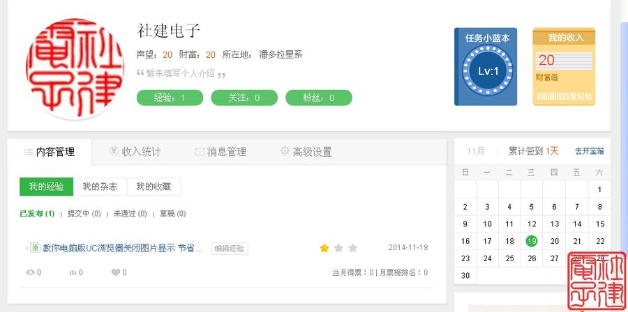Screen dimensions: 628x312
Task: Click the heart favorites icon
Action: click(x=115, y=272)
